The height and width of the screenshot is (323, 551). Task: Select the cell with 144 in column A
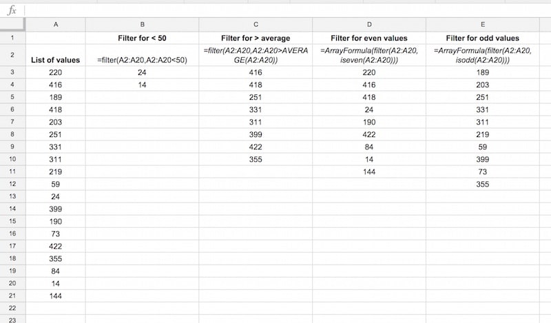54,295
